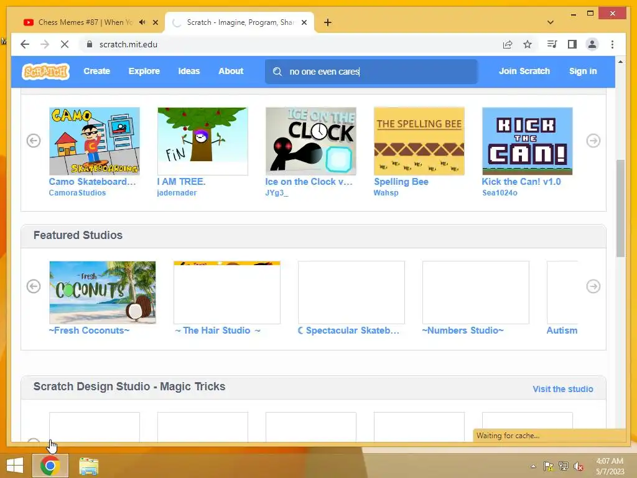This screenshot has width=637, height=478.
Task: Bookmark this page with star icon
Action: (528, 44)
